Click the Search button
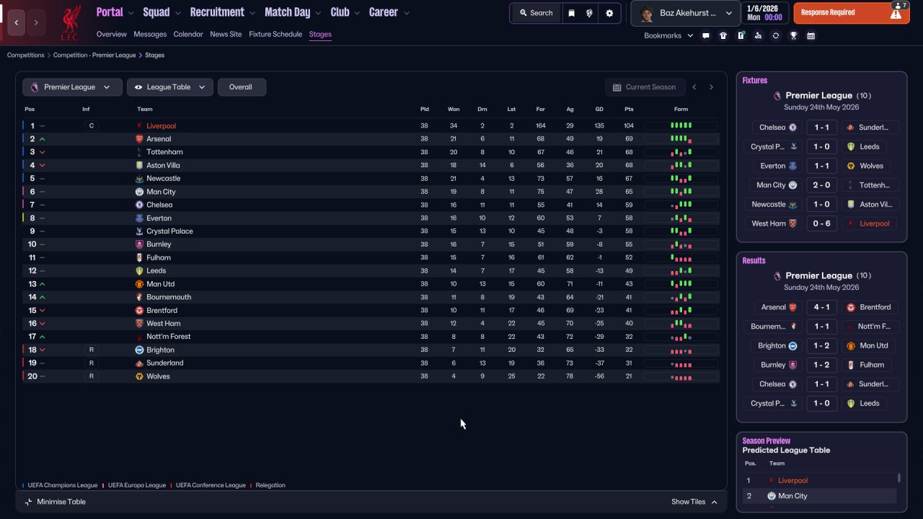923x519 pixels. pos(536,13)
